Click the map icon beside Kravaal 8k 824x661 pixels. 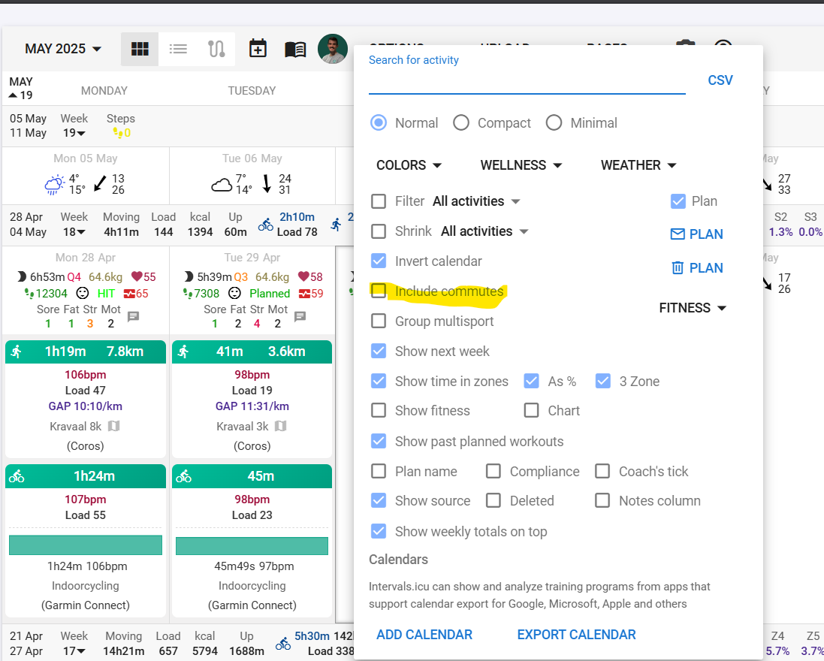[x=114, y=426]
